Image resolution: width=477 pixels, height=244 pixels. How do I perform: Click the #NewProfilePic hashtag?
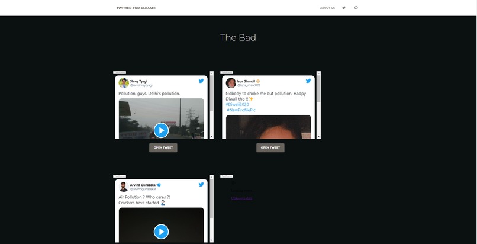pyautogui.click(x=241, y=110)
